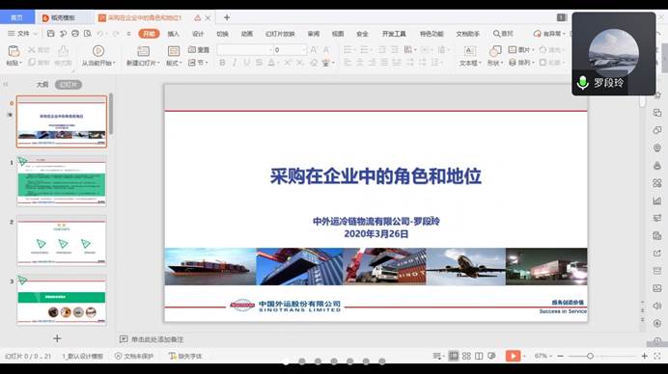Click the shapes (形状) icon
668x374 pixels.
coord(495,51)
